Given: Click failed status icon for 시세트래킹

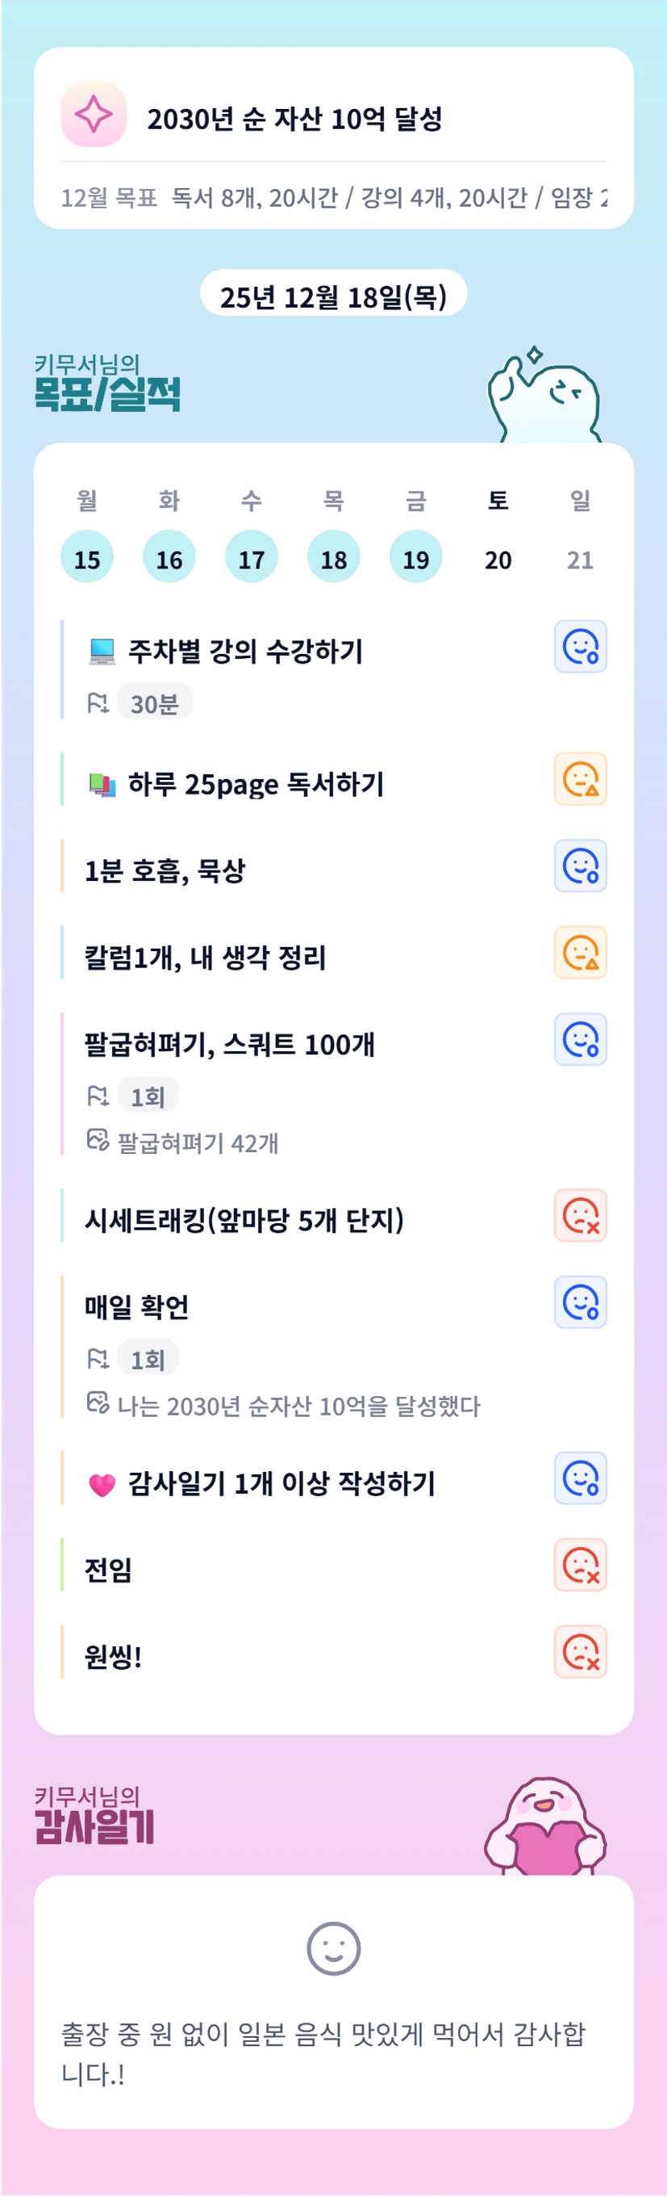Looking at the screenshot, I should point(580,1215).
